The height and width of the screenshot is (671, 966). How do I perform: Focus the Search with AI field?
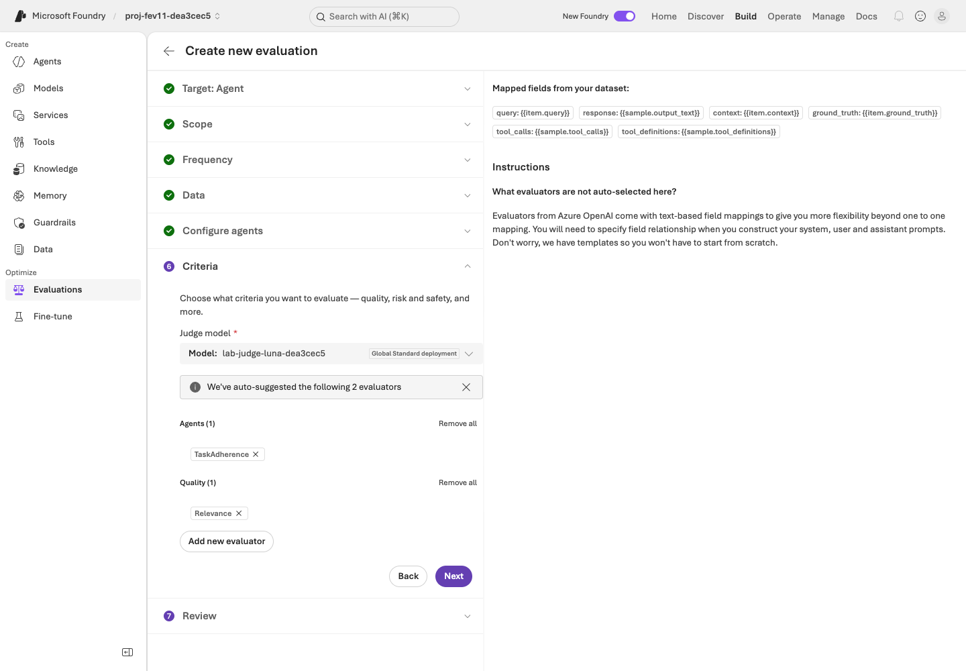pos(384,17)
